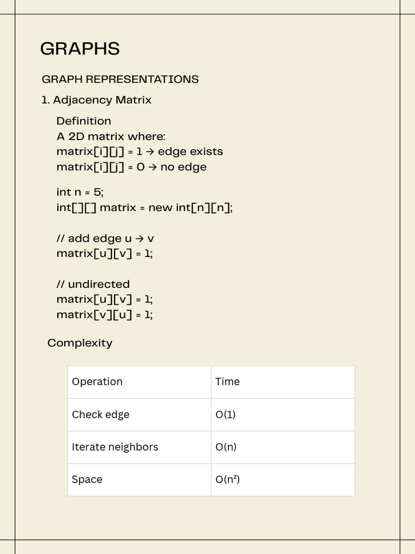
Task: Click the O(n) table cell
Action: click(x=283, y=447)
